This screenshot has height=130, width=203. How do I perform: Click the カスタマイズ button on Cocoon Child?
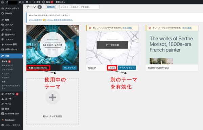pos(69,68)
